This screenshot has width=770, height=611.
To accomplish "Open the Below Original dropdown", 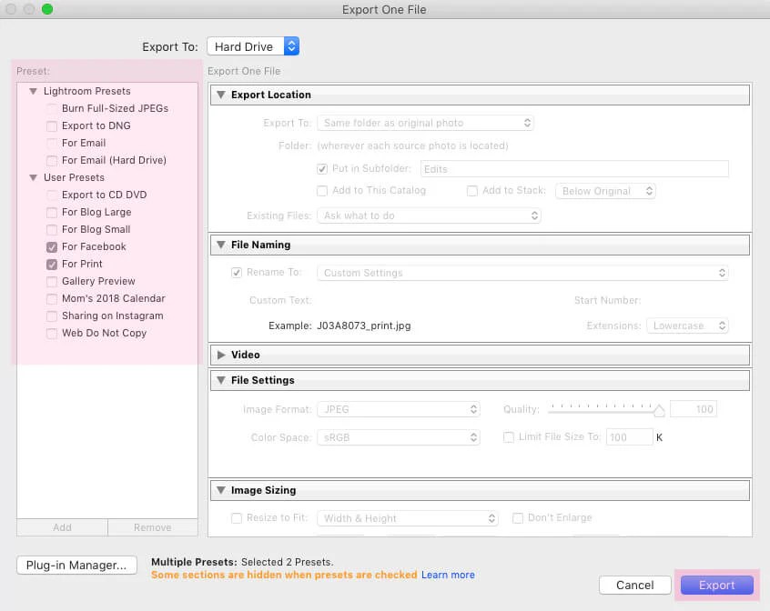I will coord(605,191).
